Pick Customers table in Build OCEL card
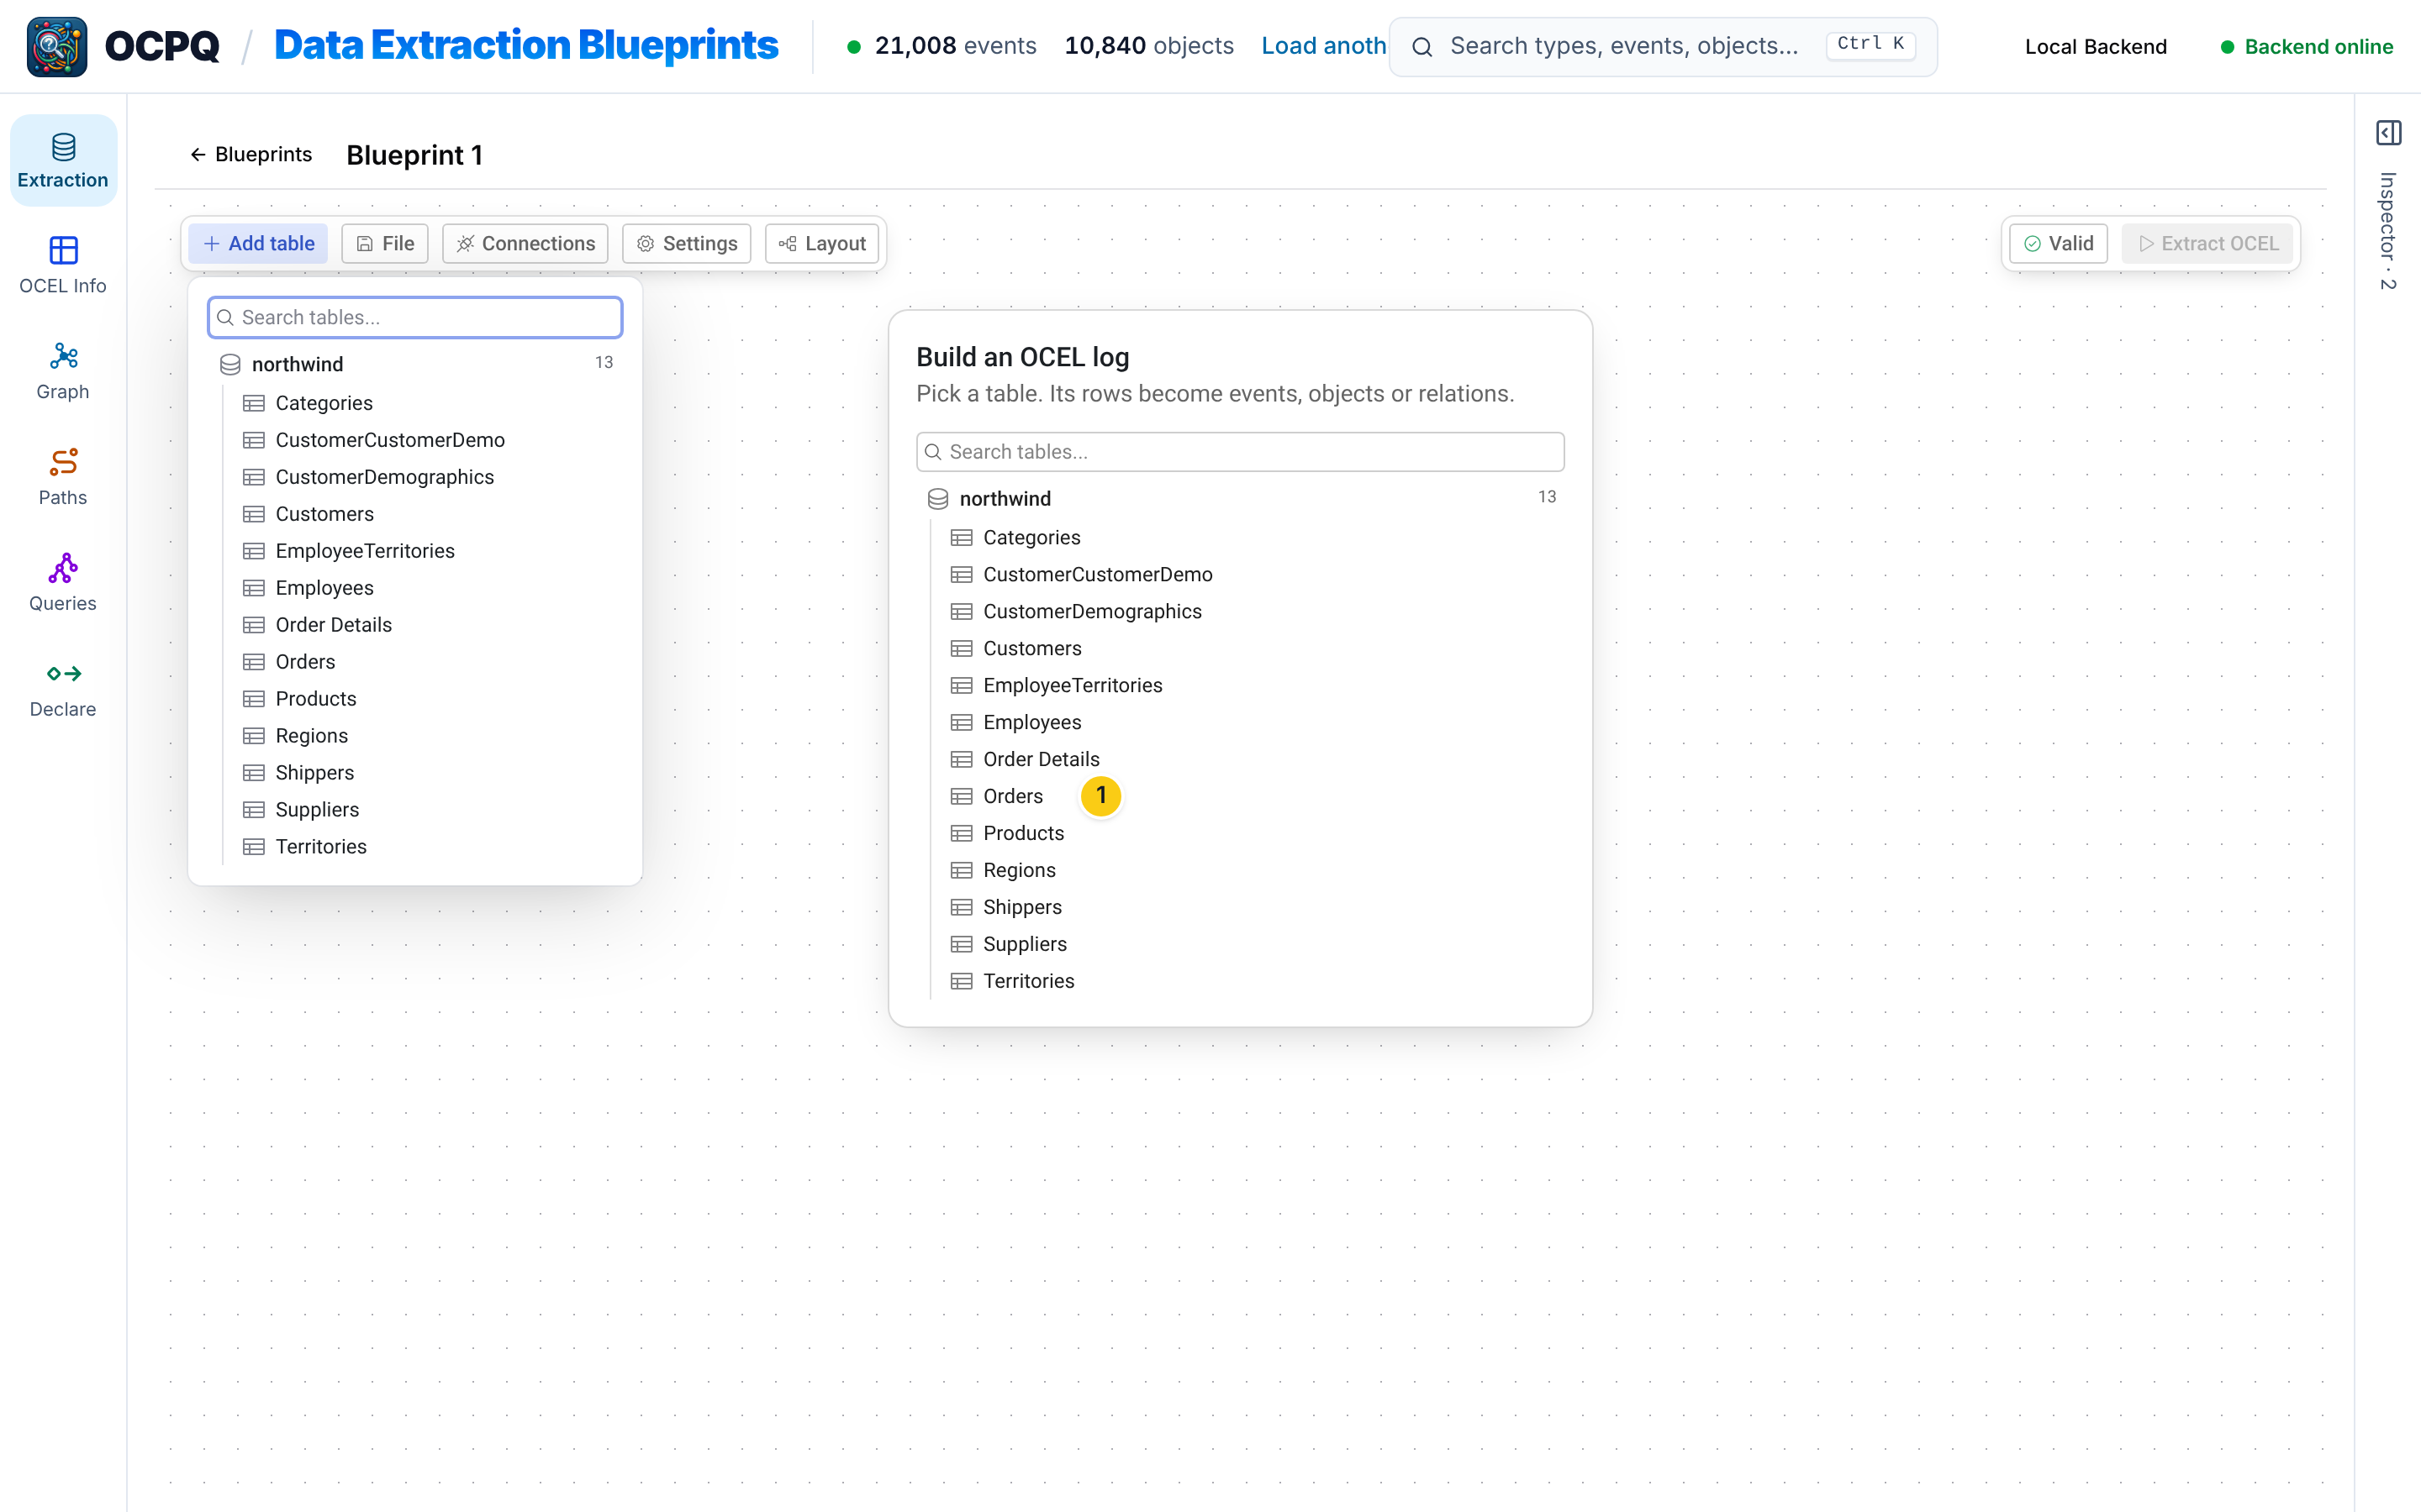The height and width of the screenshot is (1512, 2421). click(1252, 648)
